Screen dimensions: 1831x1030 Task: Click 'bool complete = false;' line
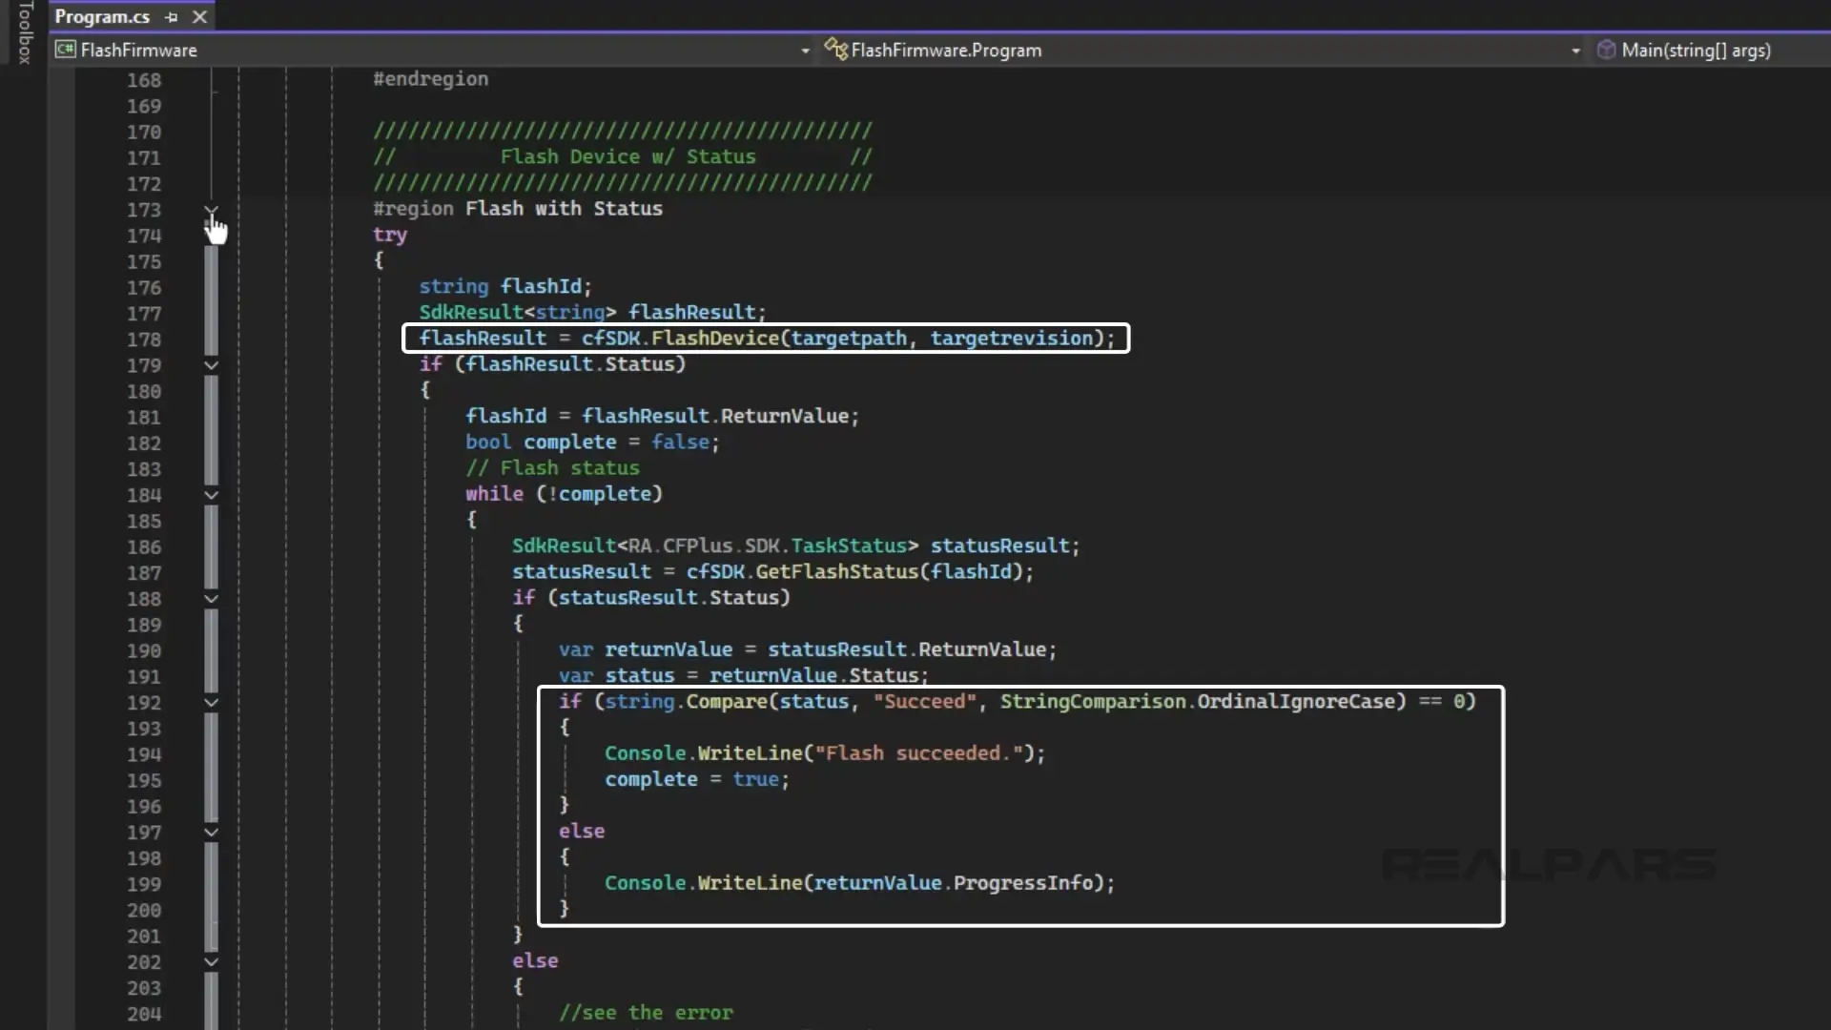(x=592, y=443)
